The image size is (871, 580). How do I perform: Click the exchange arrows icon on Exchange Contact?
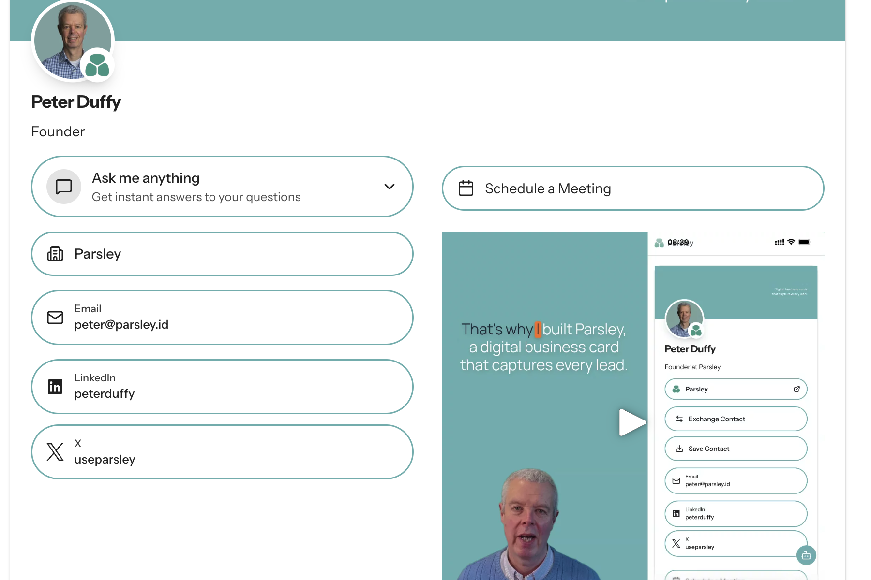coord(680,419)
